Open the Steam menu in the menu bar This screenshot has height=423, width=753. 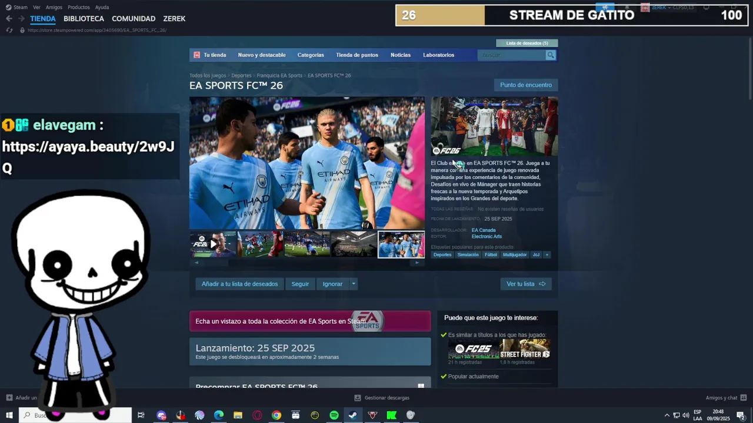[x=21, y=7]
